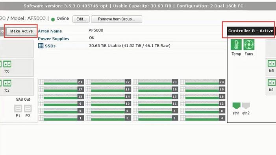Select SSD drive slot 3
The image size is (276, 155).
[x=156, y=118]
